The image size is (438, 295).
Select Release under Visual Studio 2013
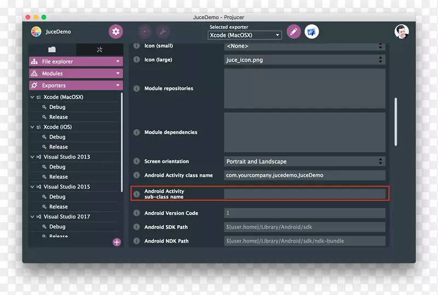tap(59, 177)
